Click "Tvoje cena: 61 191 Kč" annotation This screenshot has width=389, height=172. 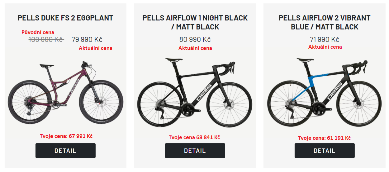(x=324, y=138)
